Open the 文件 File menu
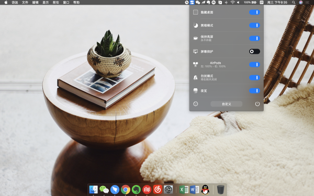 coord(25,3)
